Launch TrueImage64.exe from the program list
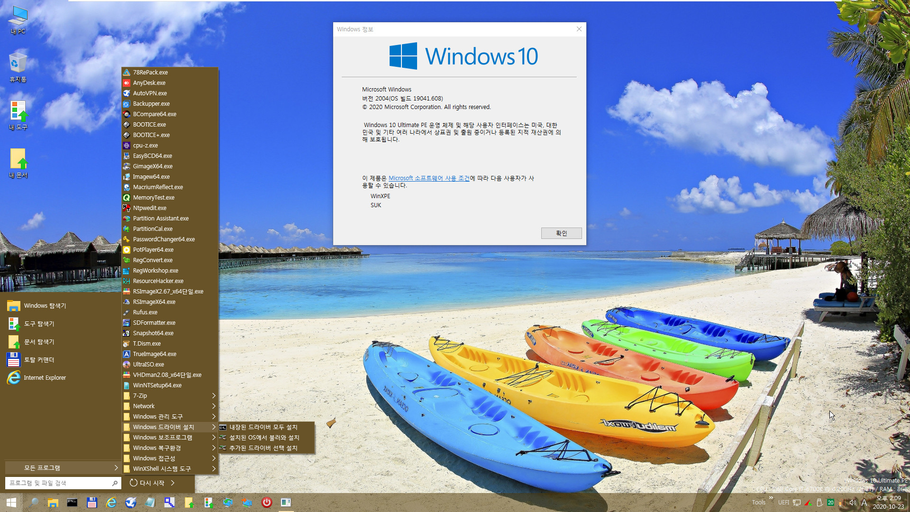910x512 pixels. (x=170, y=354)
